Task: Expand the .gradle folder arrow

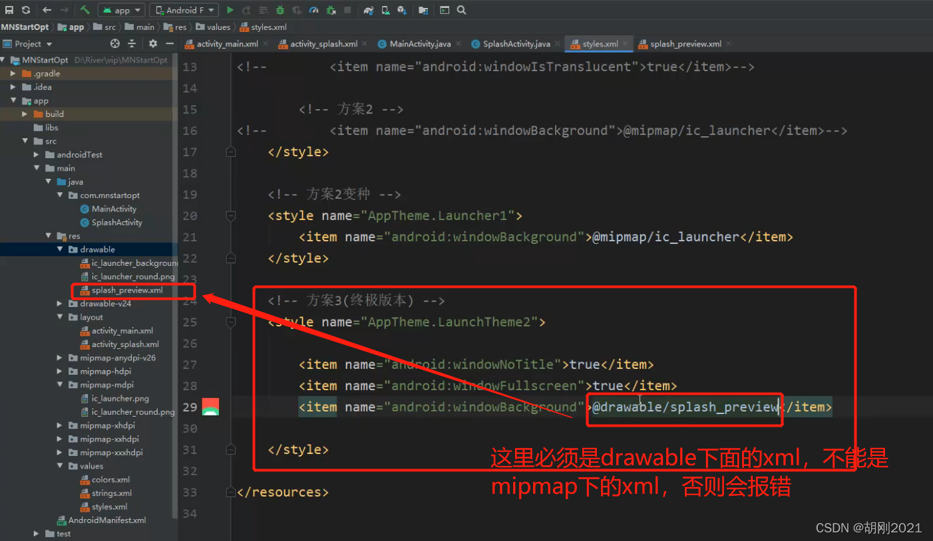Action: (13, 73)
